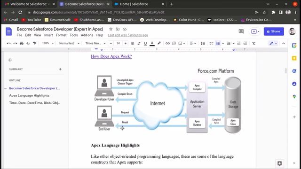Click the Move document folder icon
This screenshot has width=301, height=169.
pyautogui.click(x=118, y=29)
